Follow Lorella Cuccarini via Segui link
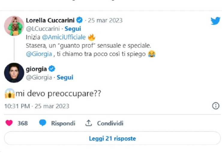 tap(73, 29)
